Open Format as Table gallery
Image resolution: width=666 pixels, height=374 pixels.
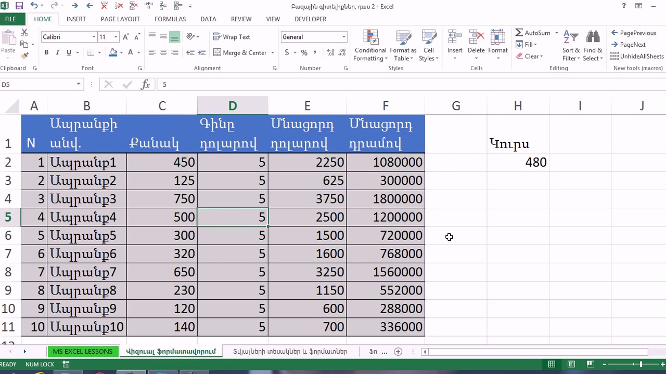(x=403, y=46)
